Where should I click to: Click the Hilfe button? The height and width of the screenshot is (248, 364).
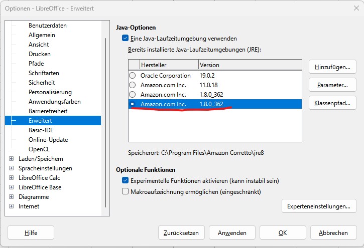click(x=31, y=232)
